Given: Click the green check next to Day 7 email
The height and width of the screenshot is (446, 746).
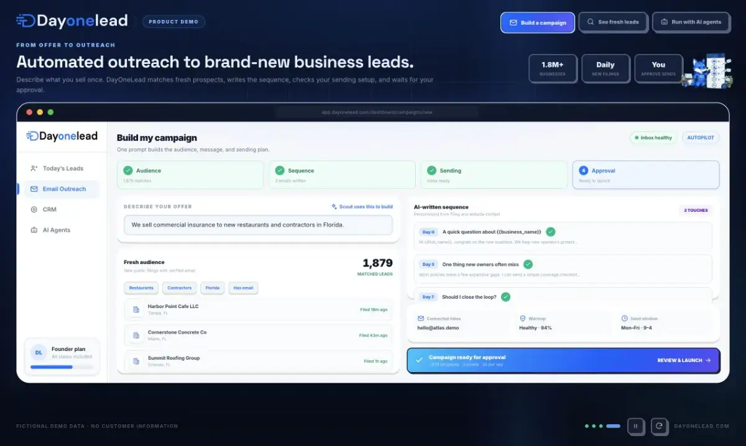Looking at the screenshot, I should click(x=505, y=297).
